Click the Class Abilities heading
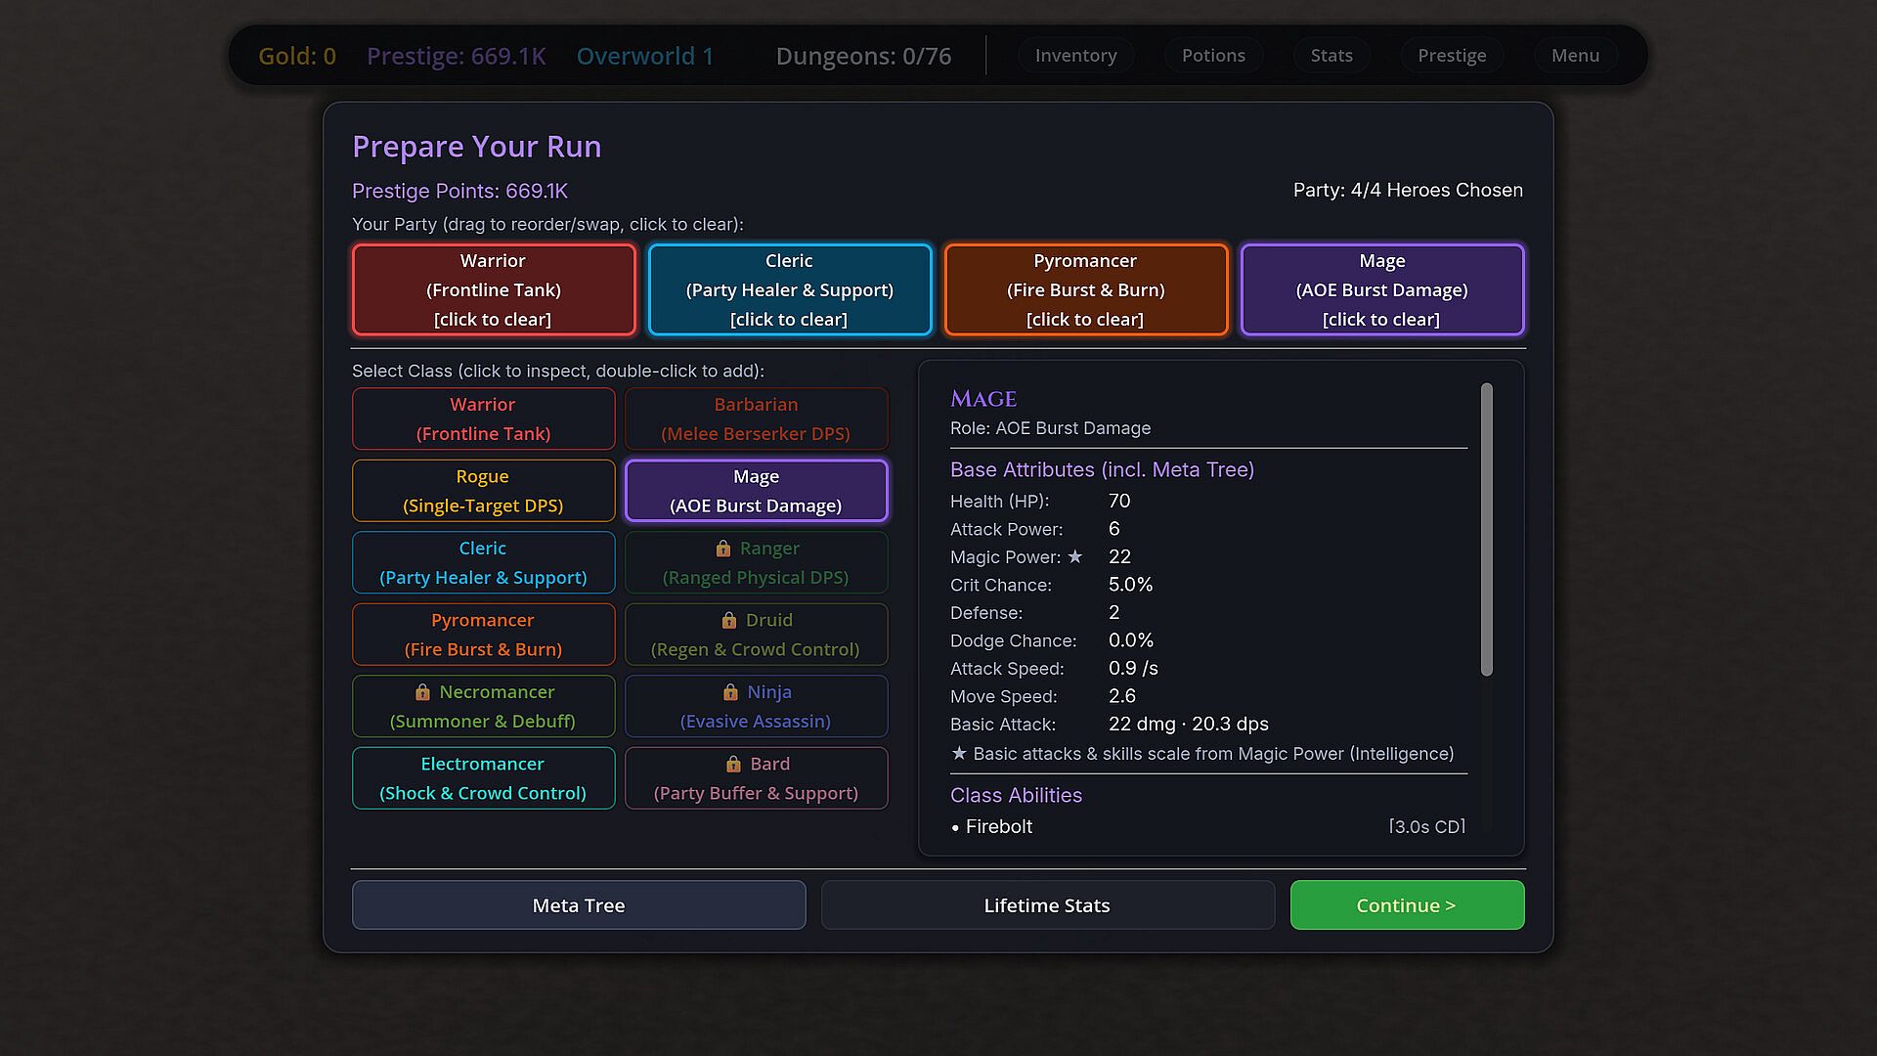1877x1056 pixels. click(x=1016, y=795)
